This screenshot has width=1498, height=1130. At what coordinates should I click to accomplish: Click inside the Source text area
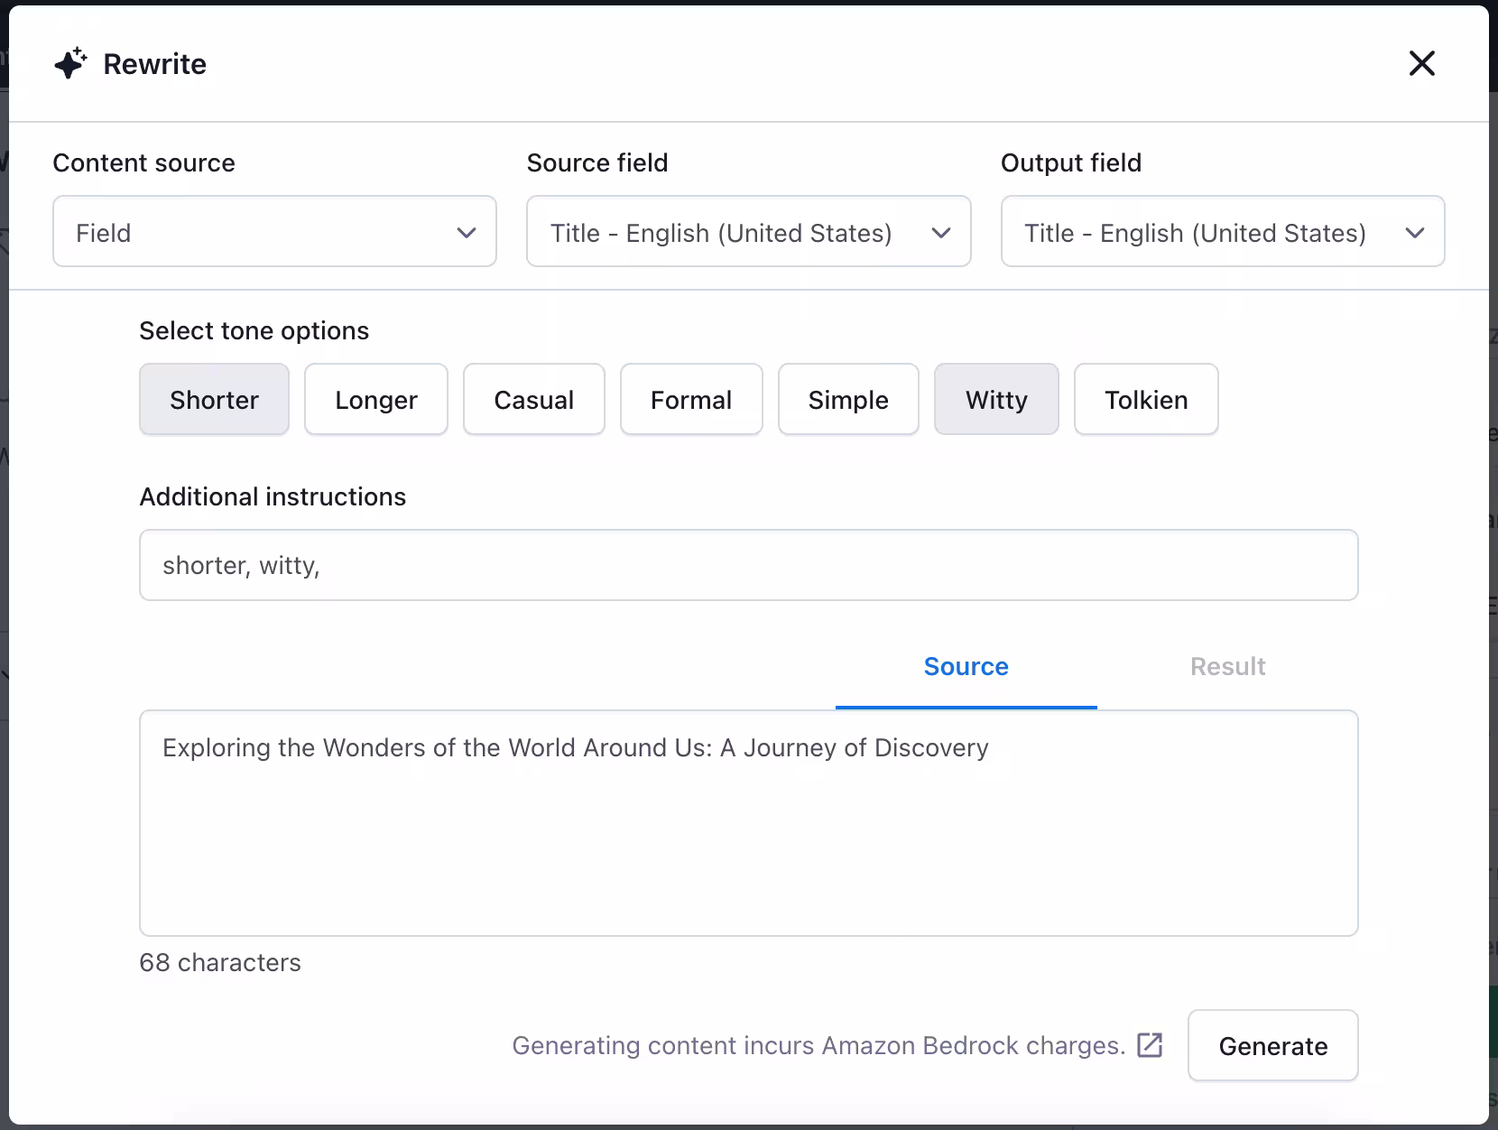(748, 823)
